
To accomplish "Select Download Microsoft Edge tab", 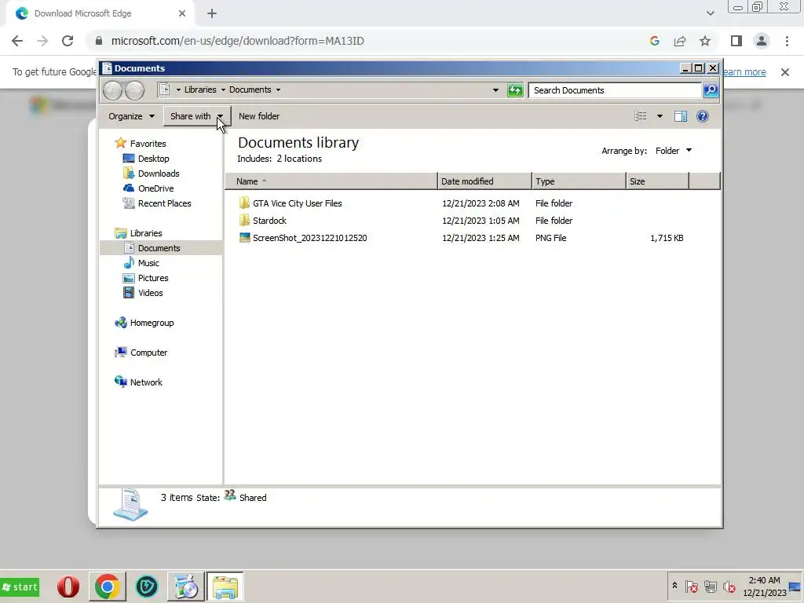I will (x=100, y=14).
